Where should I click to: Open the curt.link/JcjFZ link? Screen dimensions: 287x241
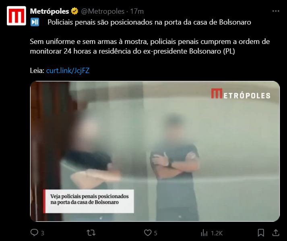point(68,71)
